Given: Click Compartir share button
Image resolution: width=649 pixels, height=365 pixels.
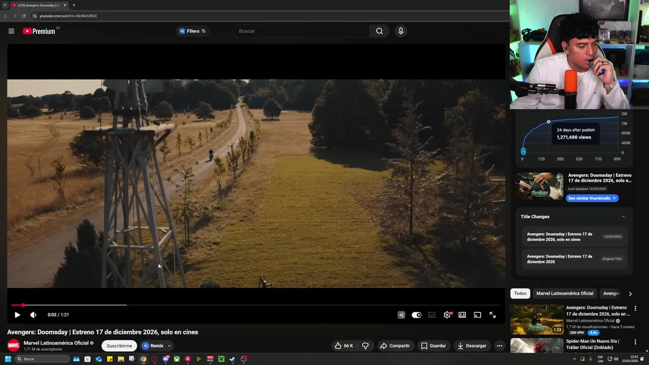Looking at the screenshot, I should pyautogui.click(x=394, y=346).
